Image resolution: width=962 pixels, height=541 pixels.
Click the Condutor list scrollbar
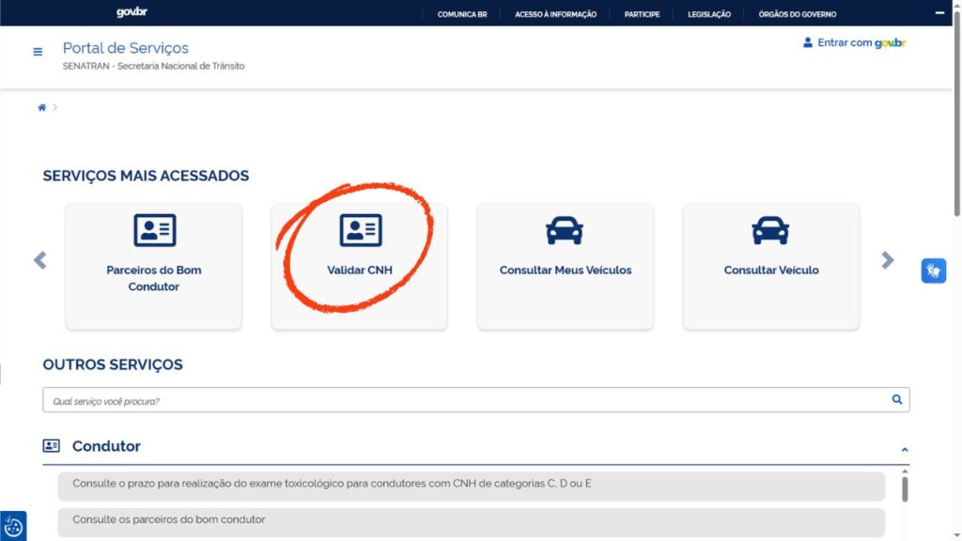click(x=905, y=489)
